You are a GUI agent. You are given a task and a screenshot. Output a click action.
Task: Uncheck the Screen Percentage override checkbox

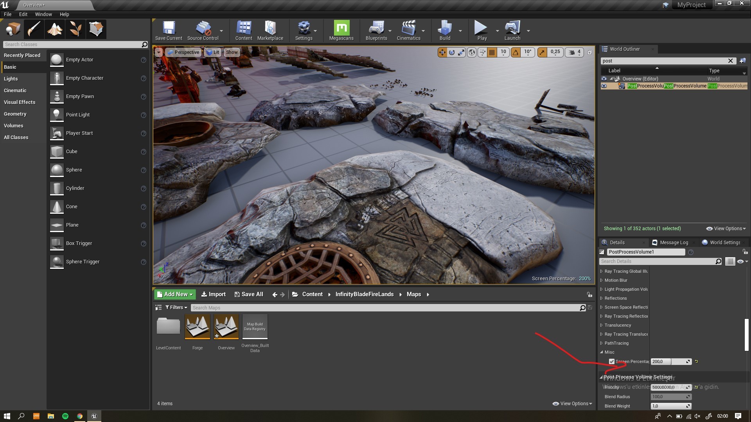(612, 361)
